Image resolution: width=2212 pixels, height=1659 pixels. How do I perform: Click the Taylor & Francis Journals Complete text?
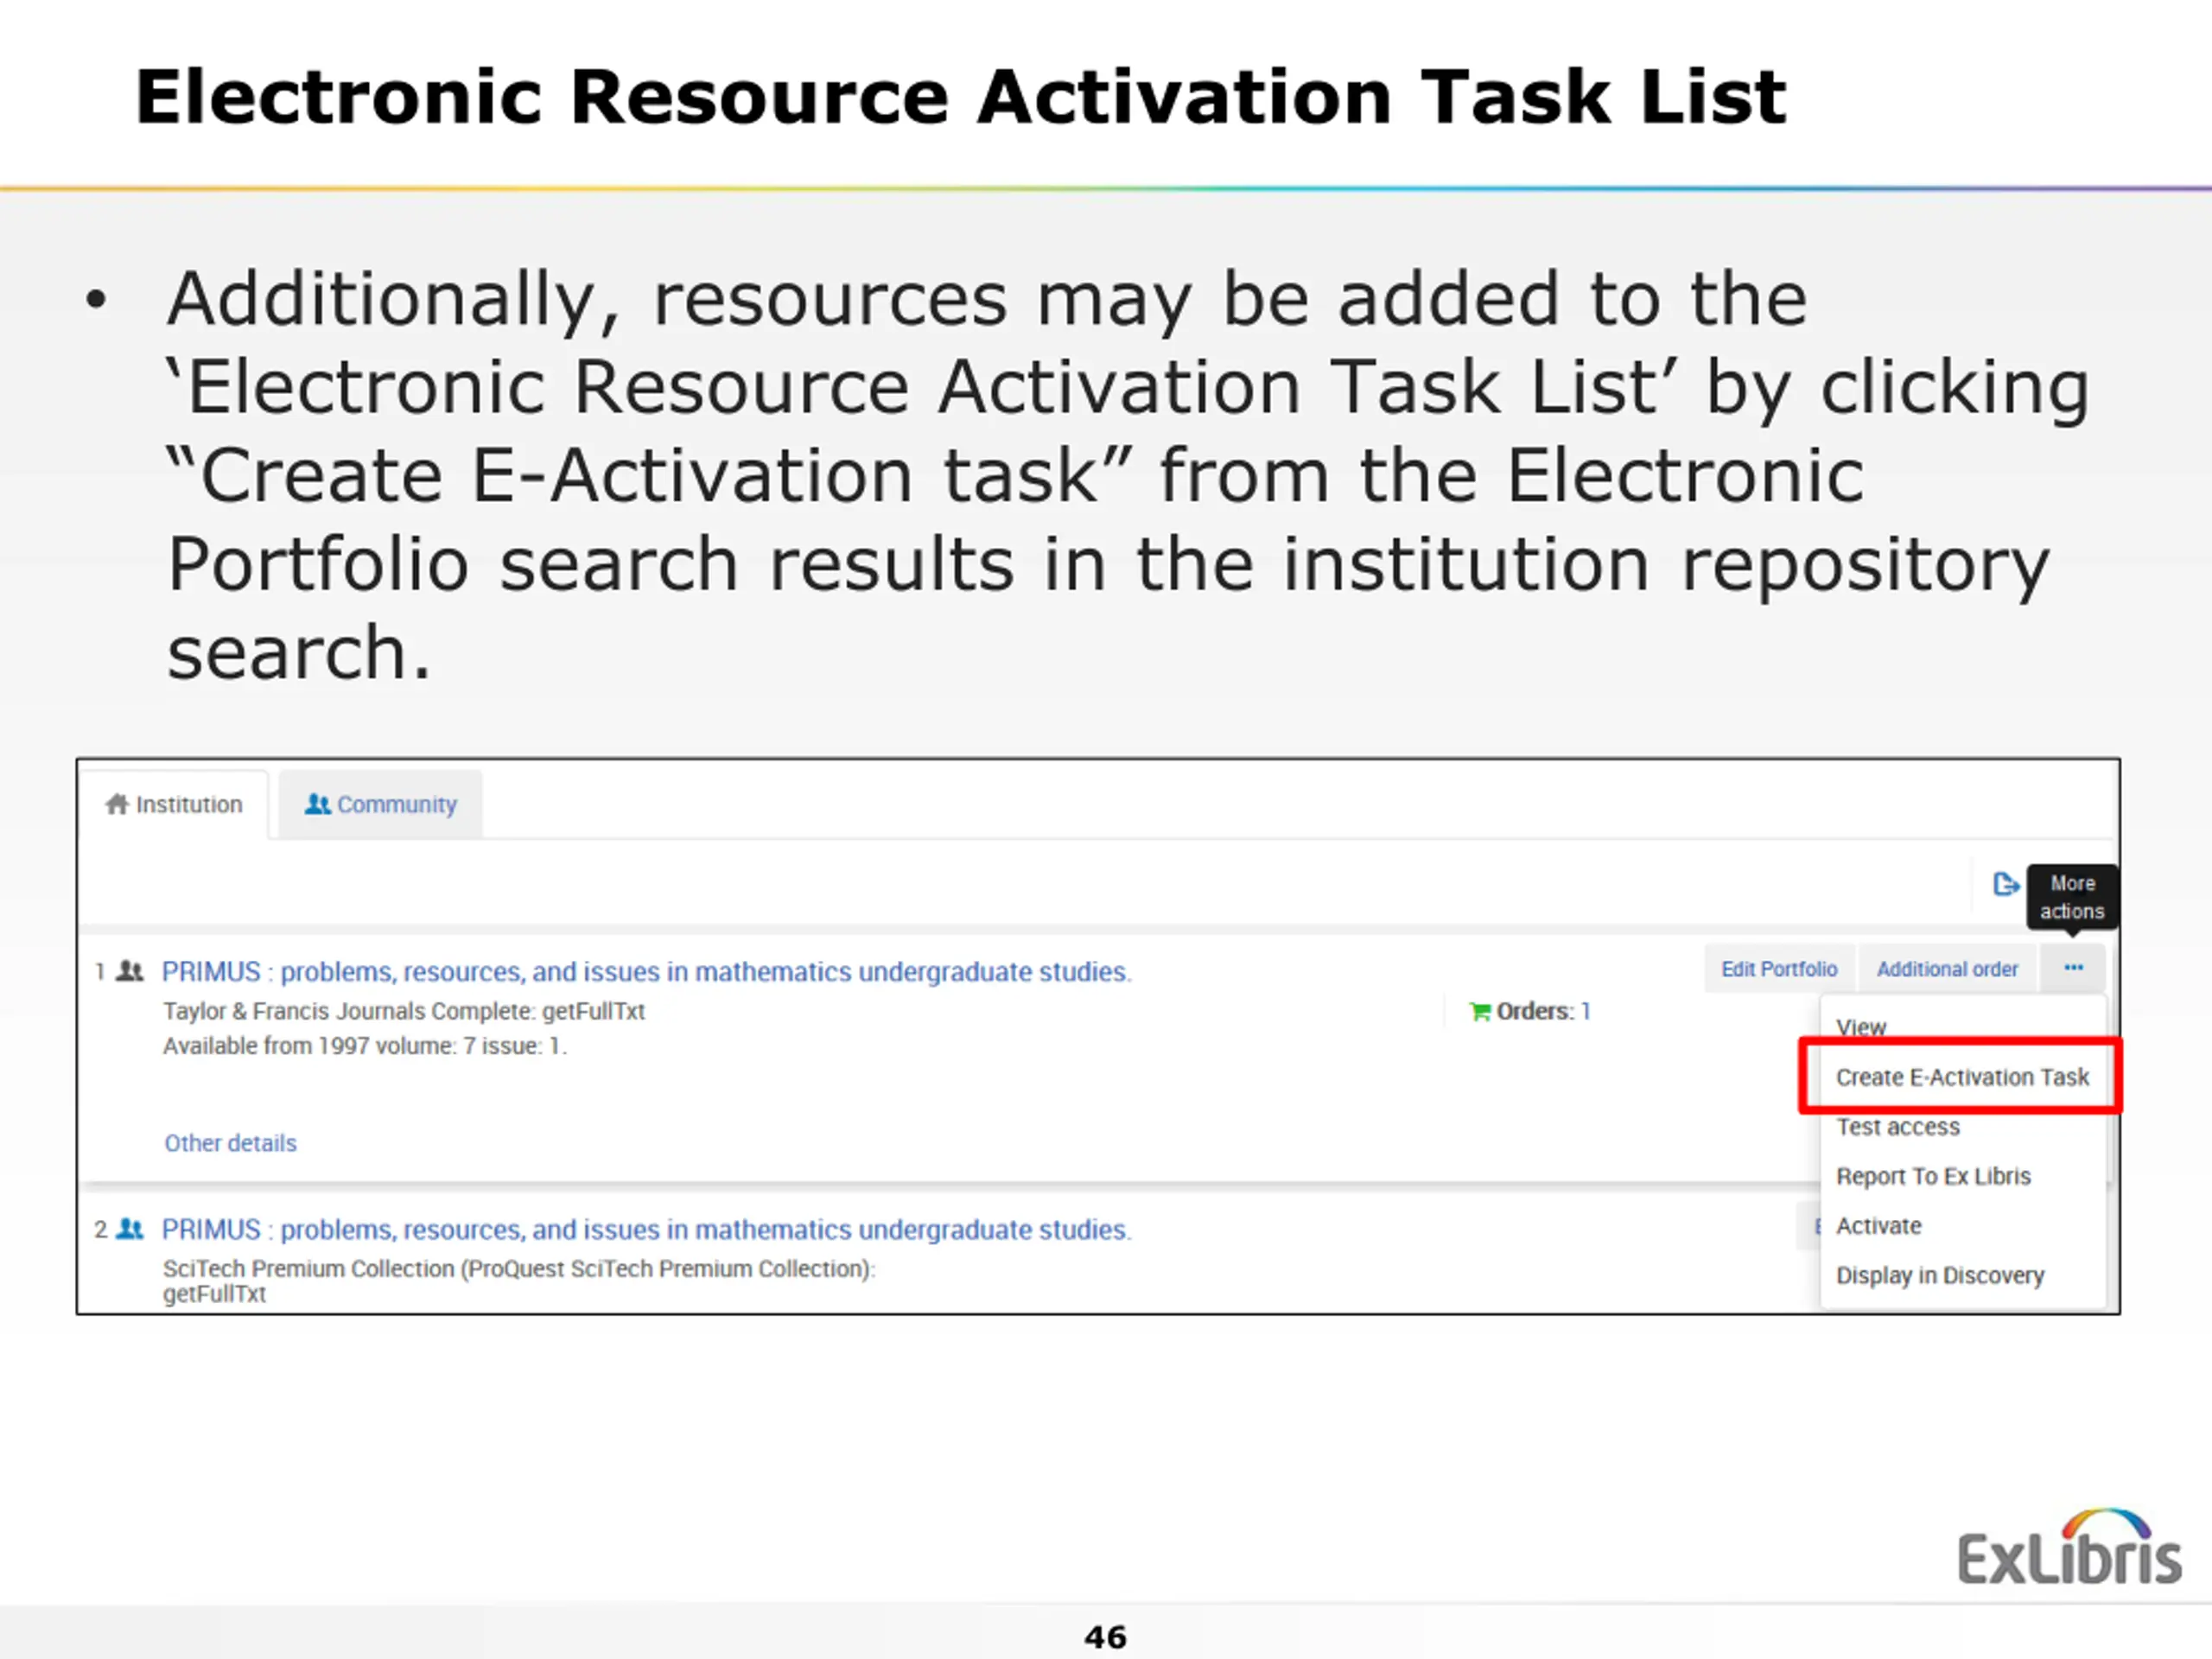(404, 1011)
